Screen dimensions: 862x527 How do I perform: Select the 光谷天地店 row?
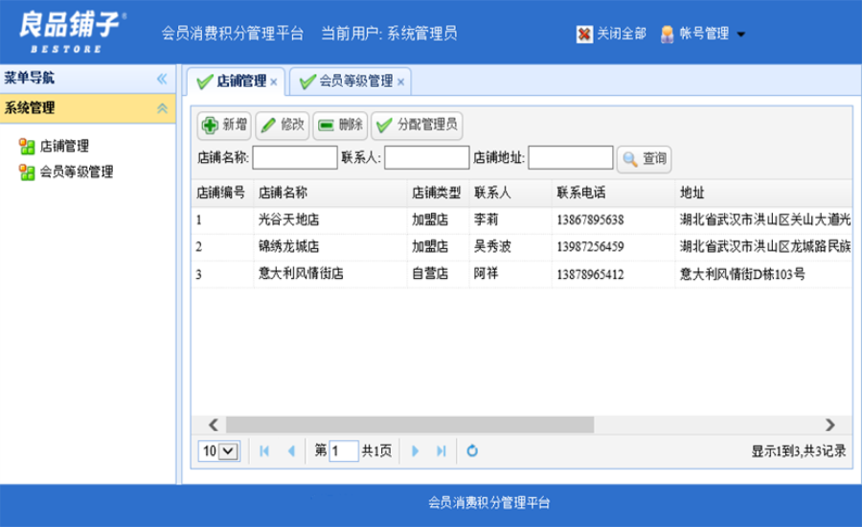522,220
